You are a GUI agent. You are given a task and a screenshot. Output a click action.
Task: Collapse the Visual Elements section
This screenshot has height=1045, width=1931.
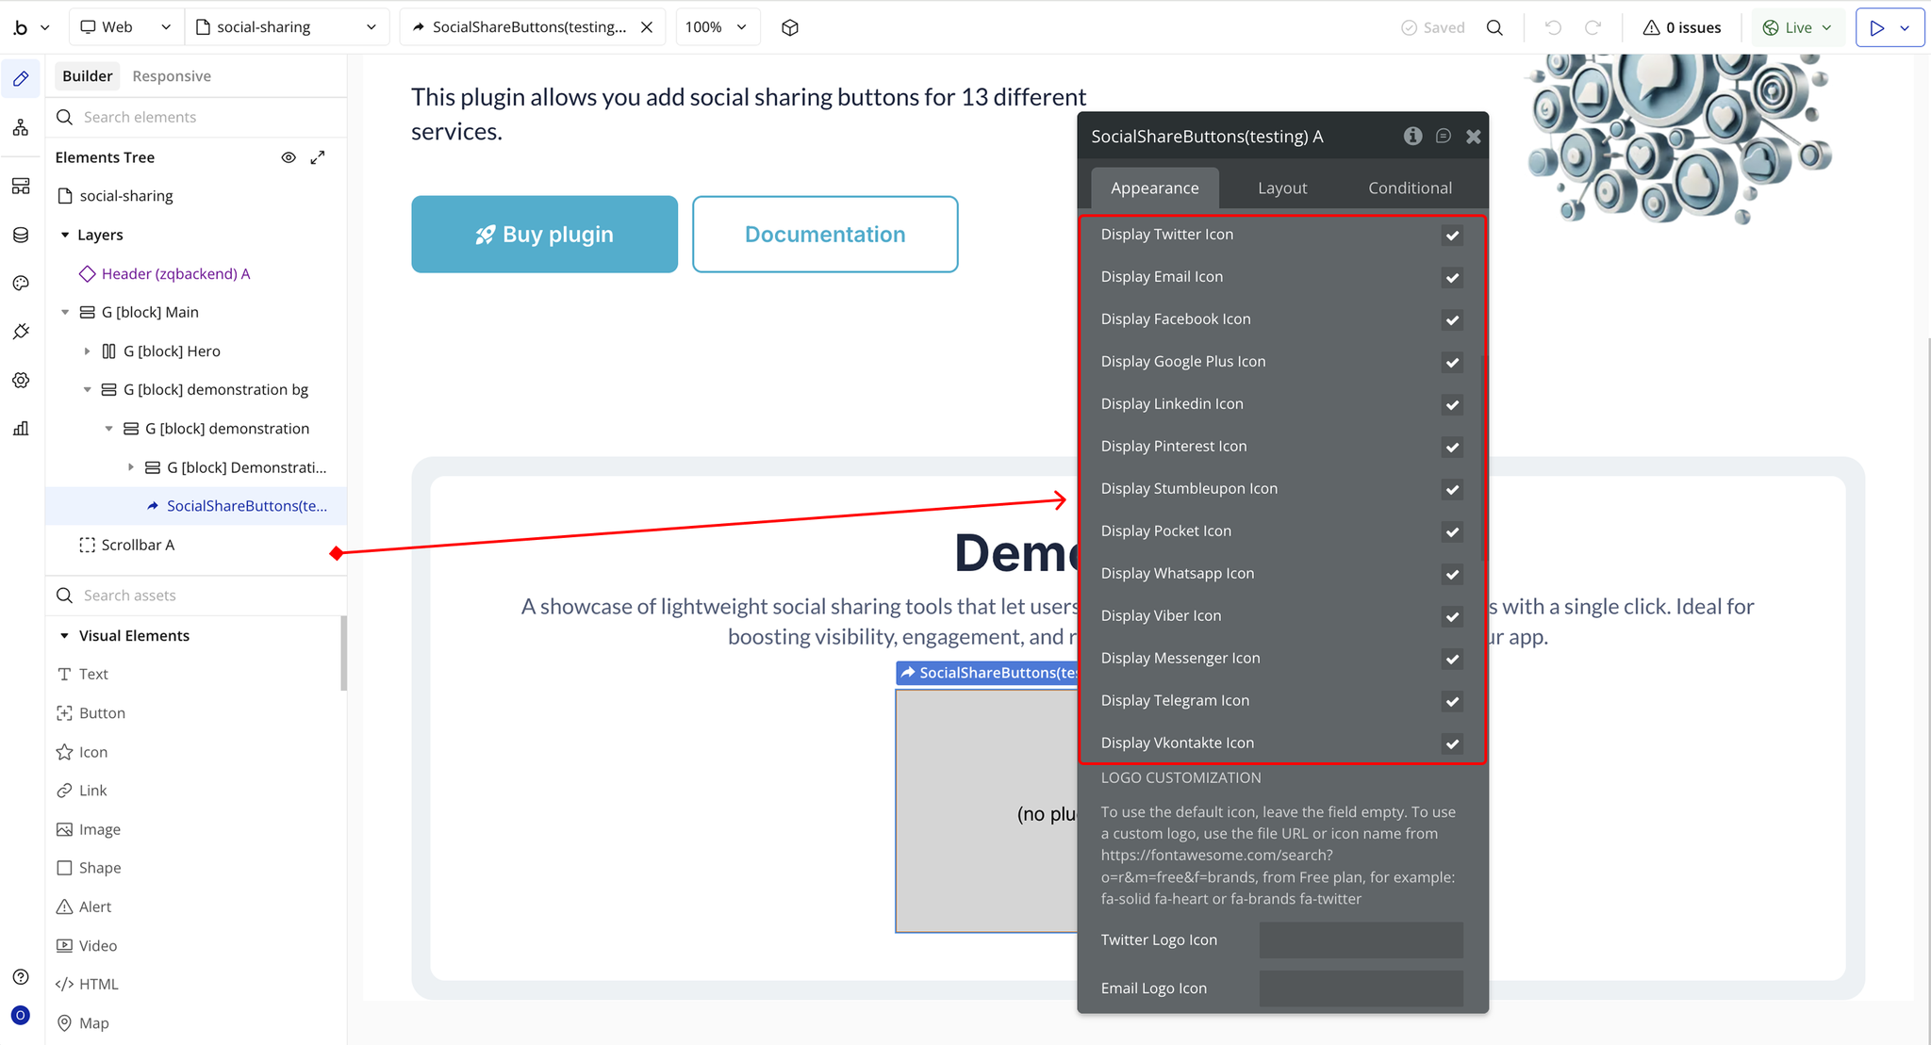[x=65, y=636]
